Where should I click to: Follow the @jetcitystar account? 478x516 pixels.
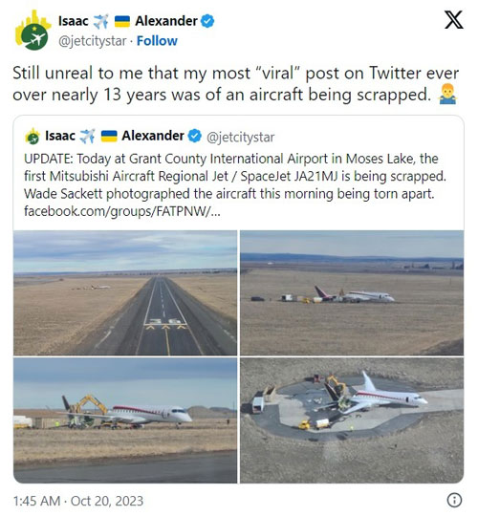coord(157,41)
